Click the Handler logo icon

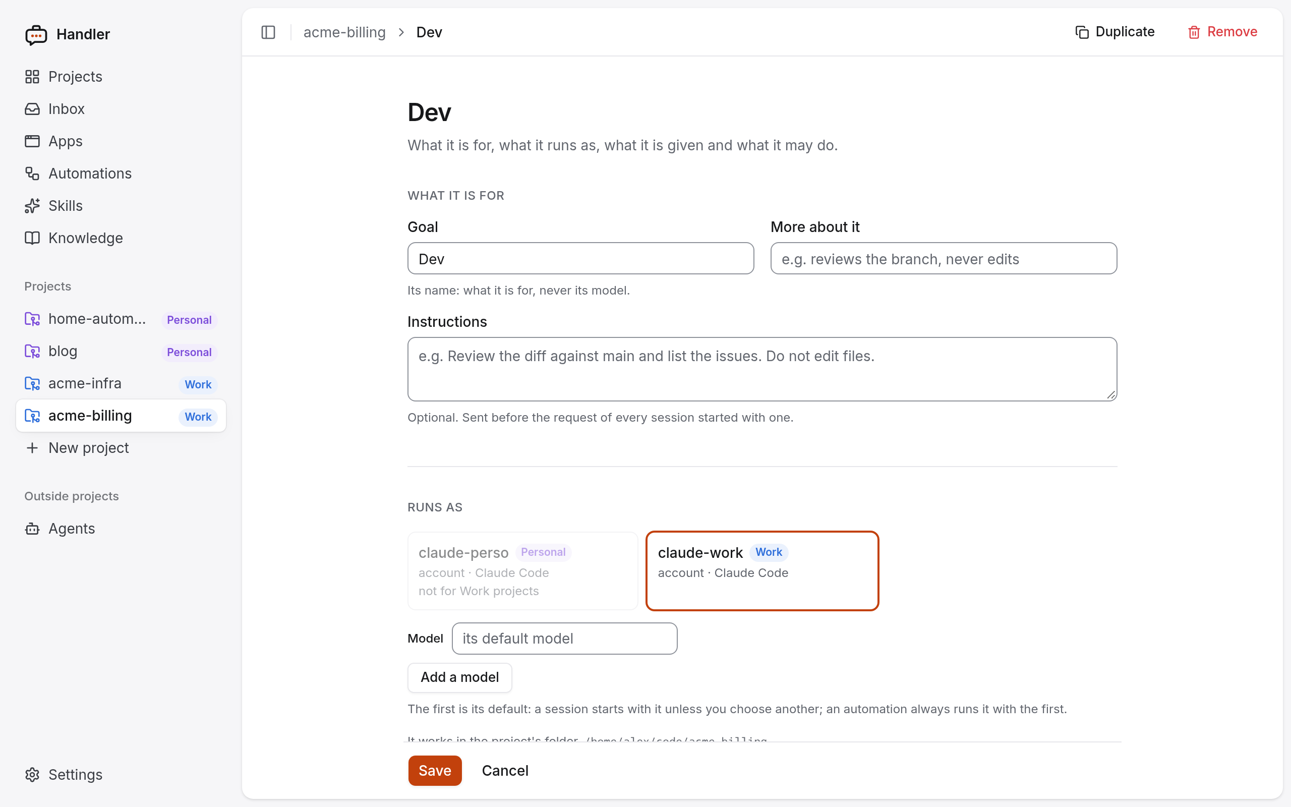point(36,35)
